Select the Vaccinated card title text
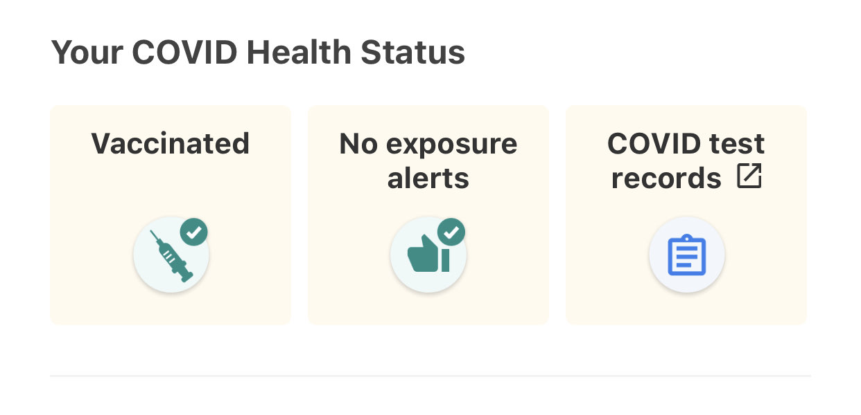 171,144
